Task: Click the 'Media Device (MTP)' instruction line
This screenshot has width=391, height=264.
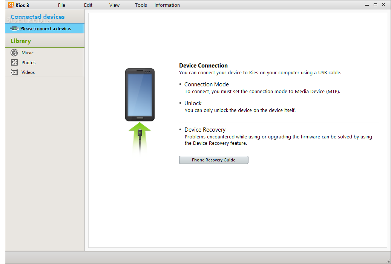Action: pyautogui.click(x=262, y=92)
